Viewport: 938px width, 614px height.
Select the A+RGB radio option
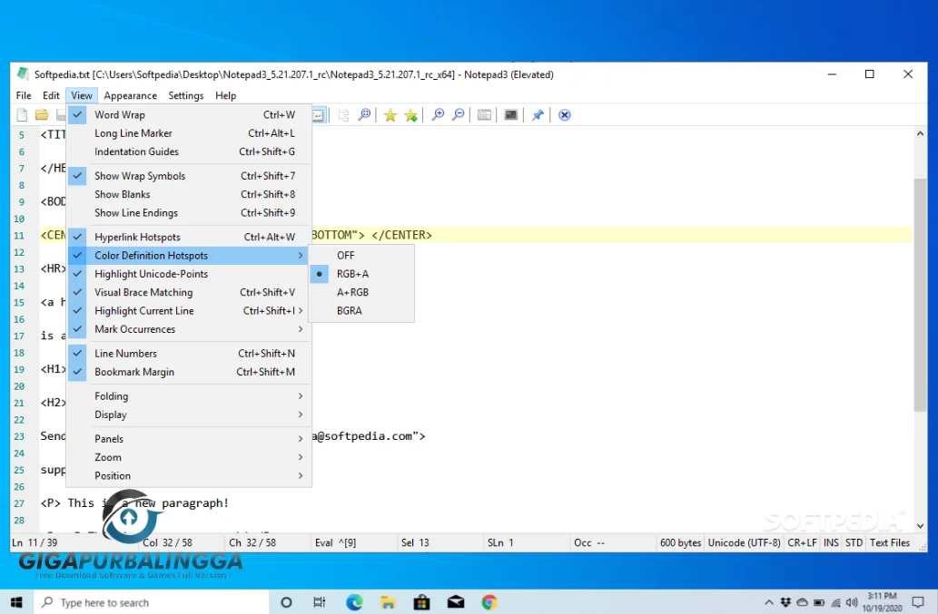(x=354, y=292)
